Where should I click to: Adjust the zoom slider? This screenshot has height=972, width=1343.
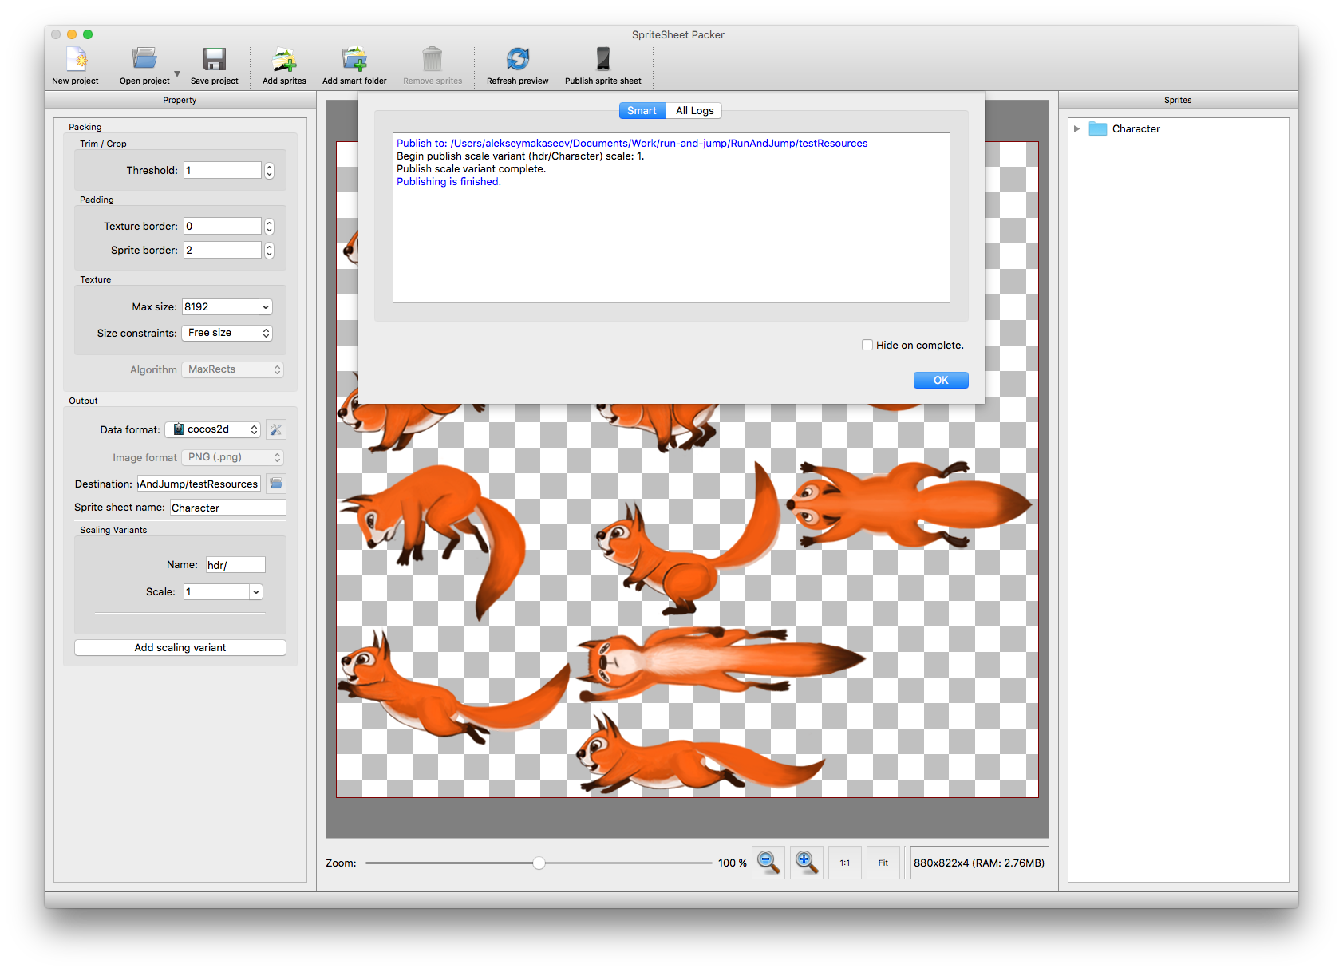539,863
